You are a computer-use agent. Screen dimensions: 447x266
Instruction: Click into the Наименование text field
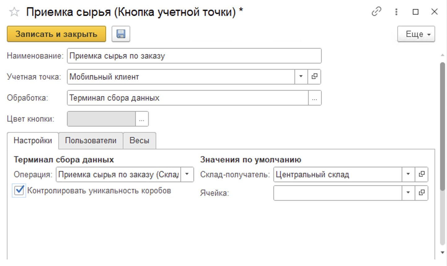194,56
